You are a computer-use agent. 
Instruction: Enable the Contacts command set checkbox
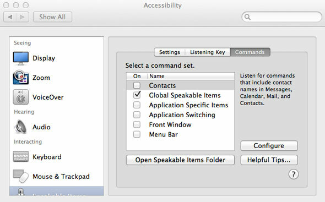(137, 85)
